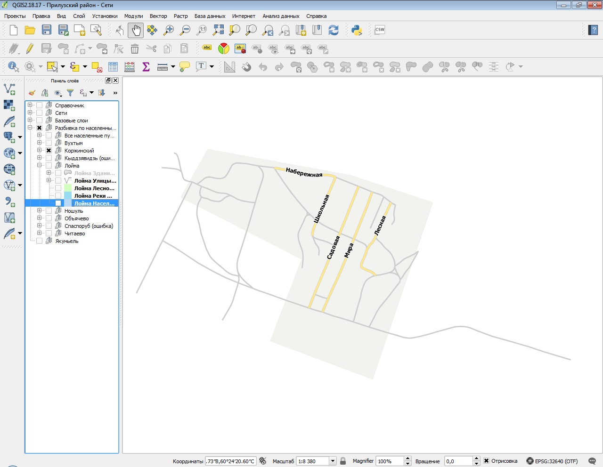Uncheck the Коржинский group checkbox
Screen dimensions: 603x467
(49, 151)
